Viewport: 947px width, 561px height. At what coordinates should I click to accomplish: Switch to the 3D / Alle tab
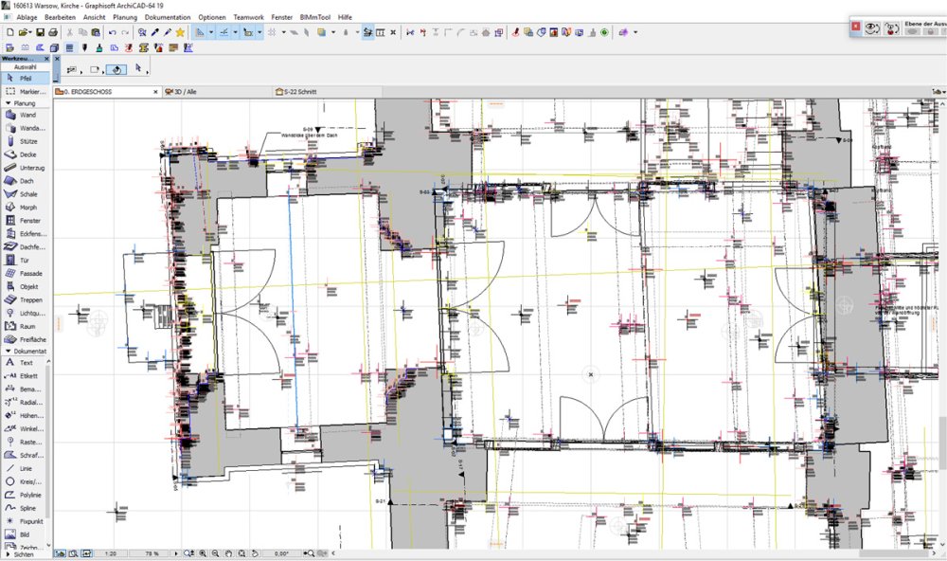click(185, 92)
